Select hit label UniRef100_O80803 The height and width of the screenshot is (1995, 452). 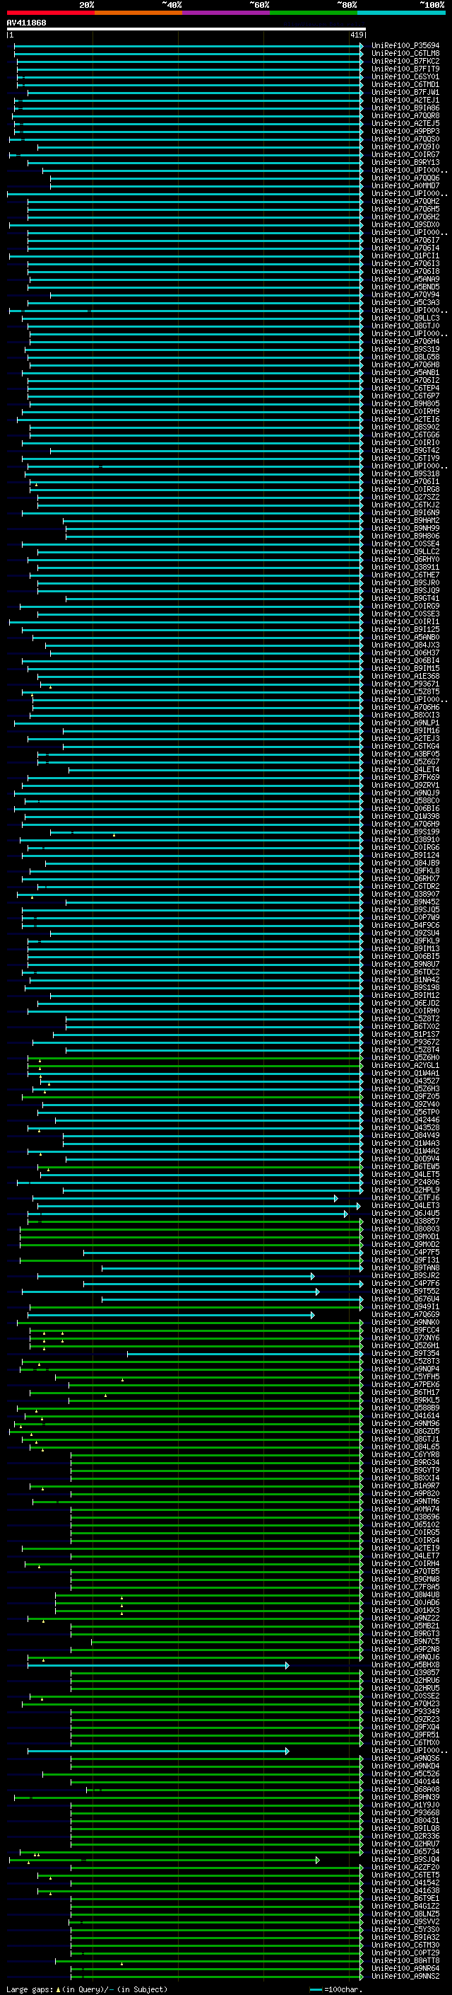405,1229
